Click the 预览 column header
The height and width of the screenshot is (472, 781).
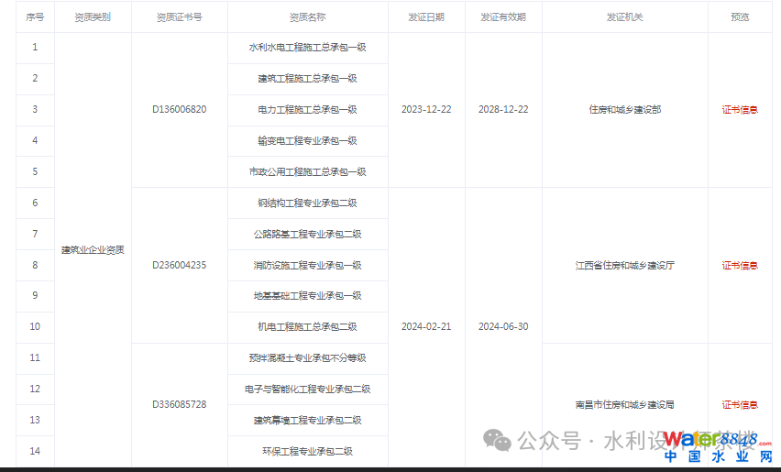739,17
